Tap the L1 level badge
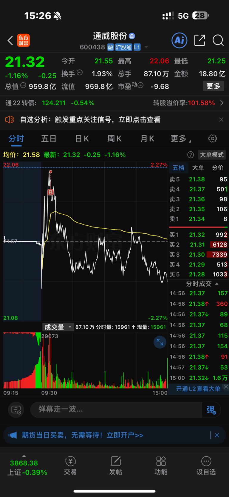The image size is (229, 497). [x=137, y=47]
